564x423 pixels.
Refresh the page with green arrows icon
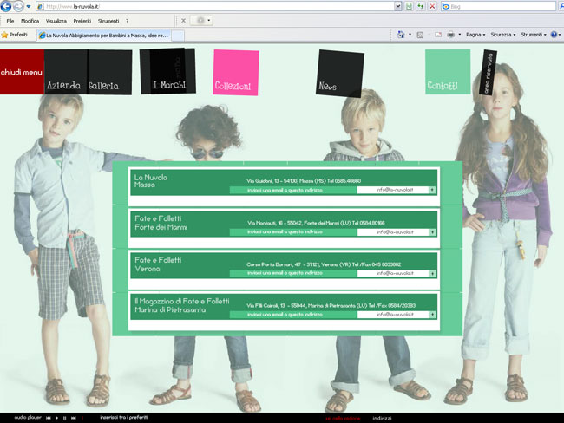(421, 6)
